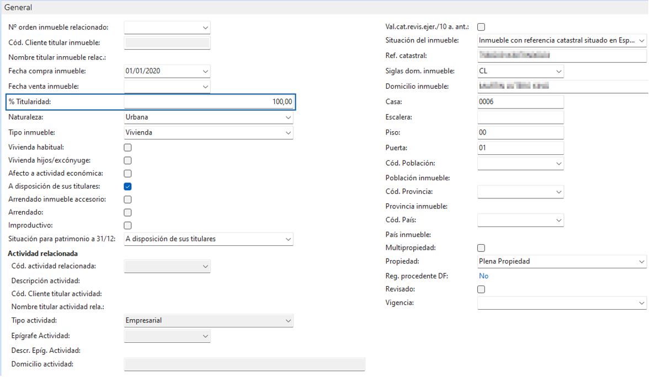Enable the Arrendado checkbox
Image resolution: width=650 pixels, height=377 pixels.
[x=127, y=213]
